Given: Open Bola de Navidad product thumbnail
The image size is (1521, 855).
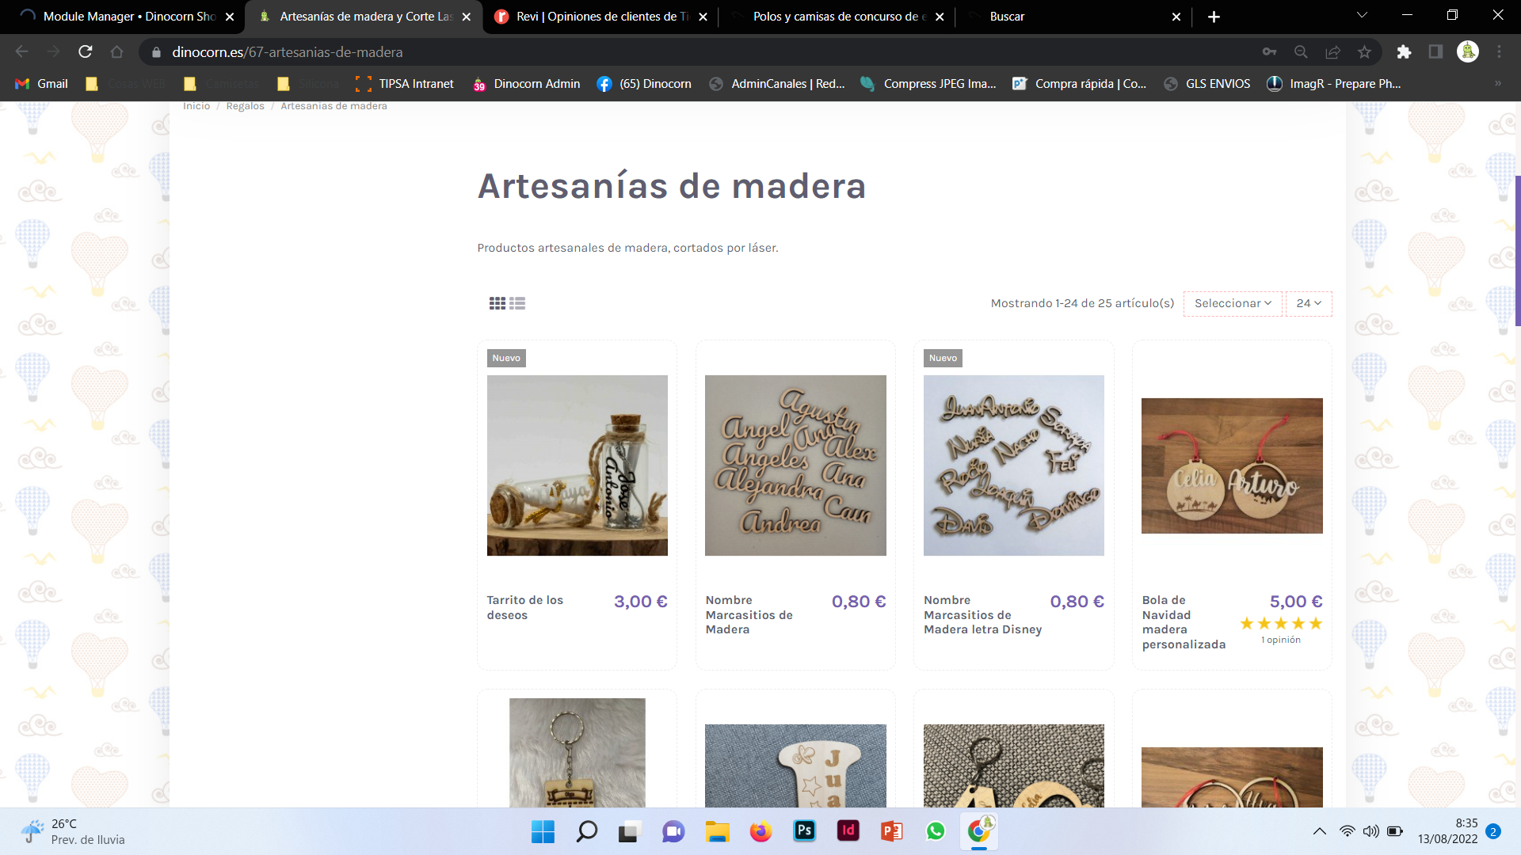Looking at the screenshot, I should tap(1232, 465).
